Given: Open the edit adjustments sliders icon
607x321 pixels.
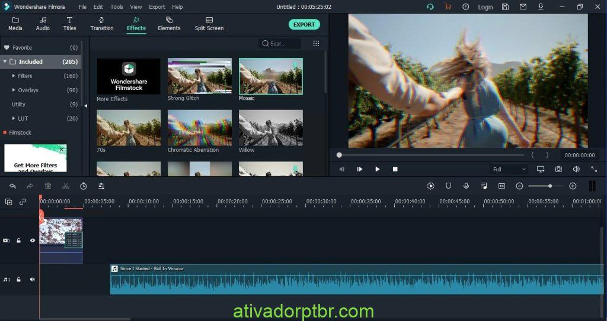Looking at the screenshot, I should pyautogui.click(x=101, y=186).
